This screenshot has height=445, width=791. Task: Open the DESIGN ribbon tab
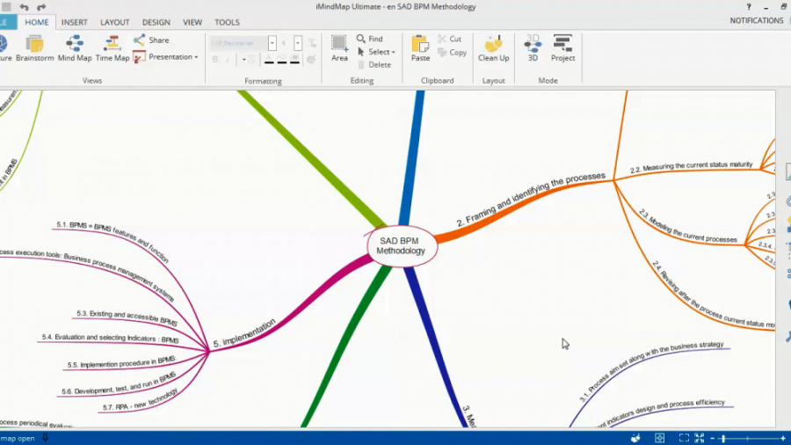pyautogui.click(x=156, y=22)
